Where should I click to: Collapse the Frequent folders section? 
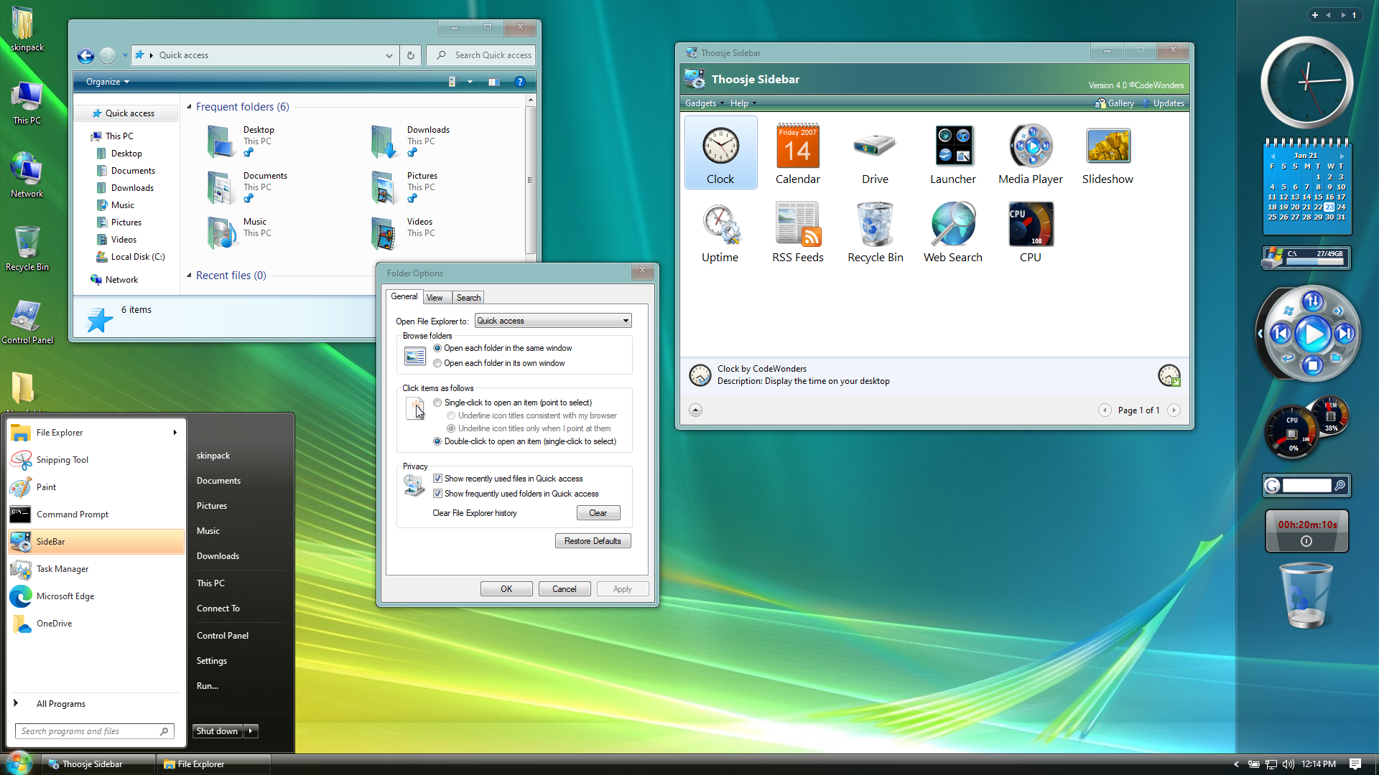(x=189, y=107)
